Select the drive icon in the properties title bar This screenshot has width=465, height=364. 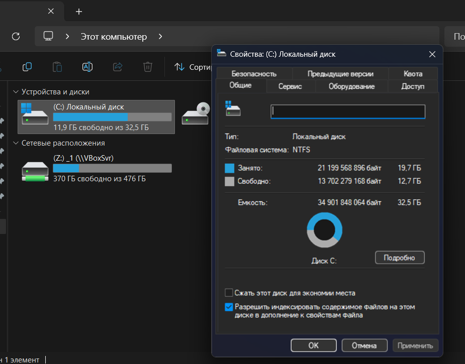[221, 53]
